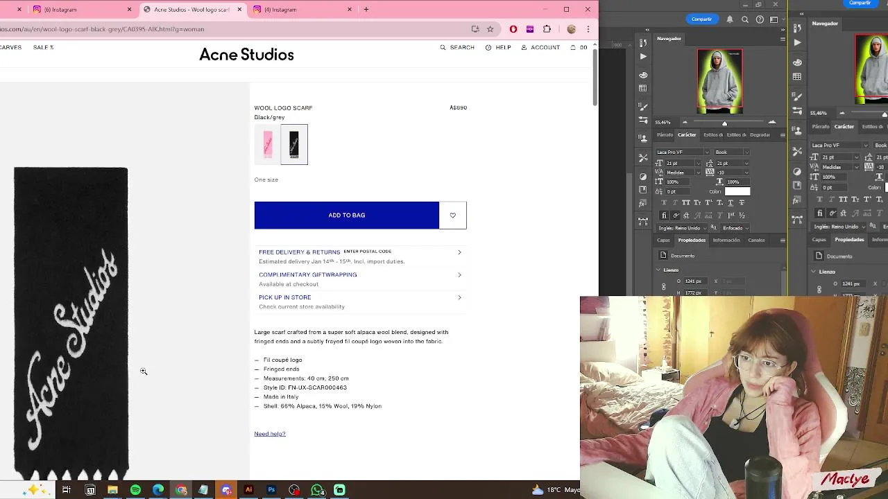Open Pick Up In Store option
This screenshot has height=499, width=888.
pyautogui.click(x=360, y=301)
